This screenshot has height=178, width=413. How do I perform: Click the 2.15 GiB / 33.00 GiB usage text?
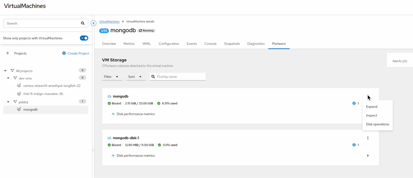tap(139, 103)
